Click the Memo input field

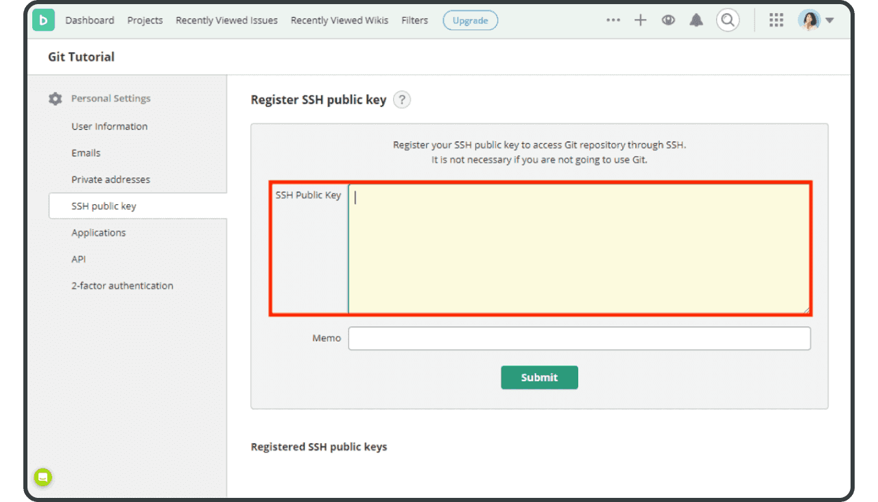580,338
